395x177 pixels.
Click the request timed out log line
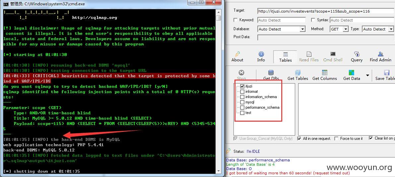point(288,173)
